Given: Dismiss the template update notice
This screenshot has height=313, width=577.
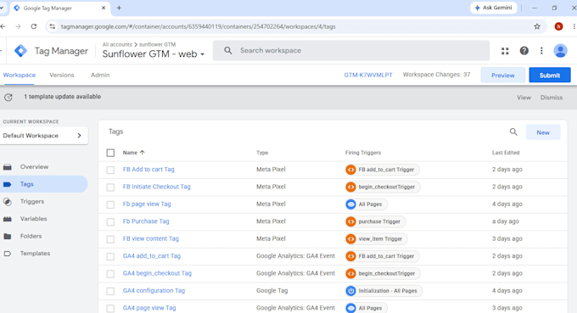Looking at the screenshot, I should (x=552, y=98).
